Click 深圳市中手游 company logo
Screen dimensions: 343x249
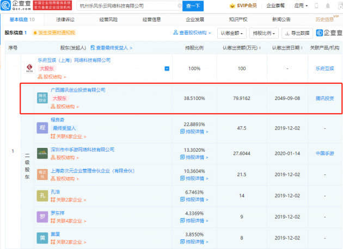pyautogui.click(x=42, y=153)
